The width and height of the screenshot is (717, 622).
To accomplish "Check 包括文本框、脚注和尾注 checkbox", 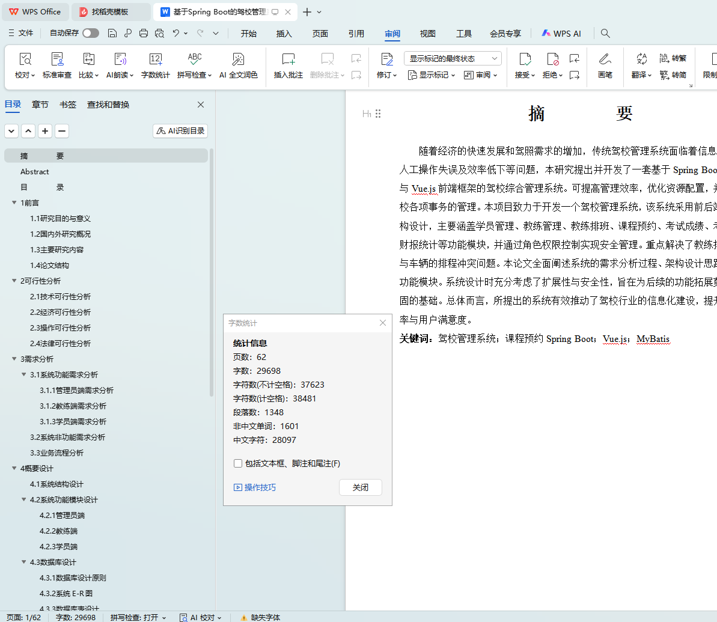I will pyautogui.click(x=238, y=463).
